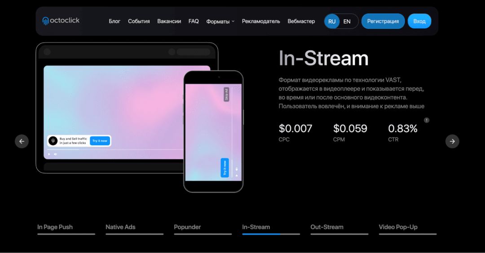Click the info exclamation icon near CTR
Image resolution: width=485 pixels, height=253 pixels.
[427, 120]
